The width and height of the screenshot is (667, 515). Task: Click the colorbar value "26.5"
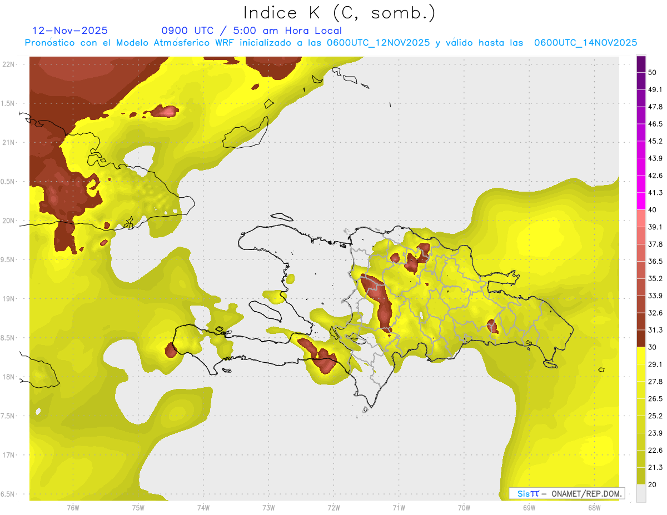point(655,398)
